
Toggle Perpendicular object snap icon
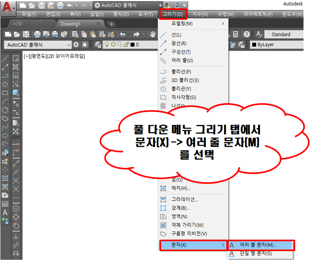tap(16, 236)
